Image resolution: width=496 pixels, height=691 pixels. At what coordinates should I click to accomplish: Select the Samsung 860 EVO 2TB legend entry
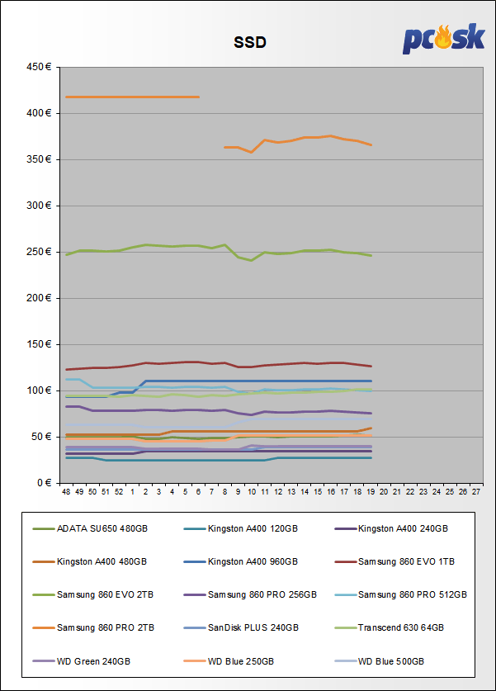93,594
